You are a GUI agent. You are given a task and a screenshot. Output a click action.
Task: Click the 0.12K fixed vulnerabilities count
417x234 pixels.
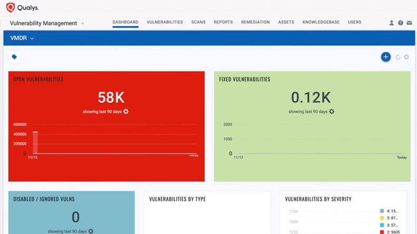pos(311,97)
